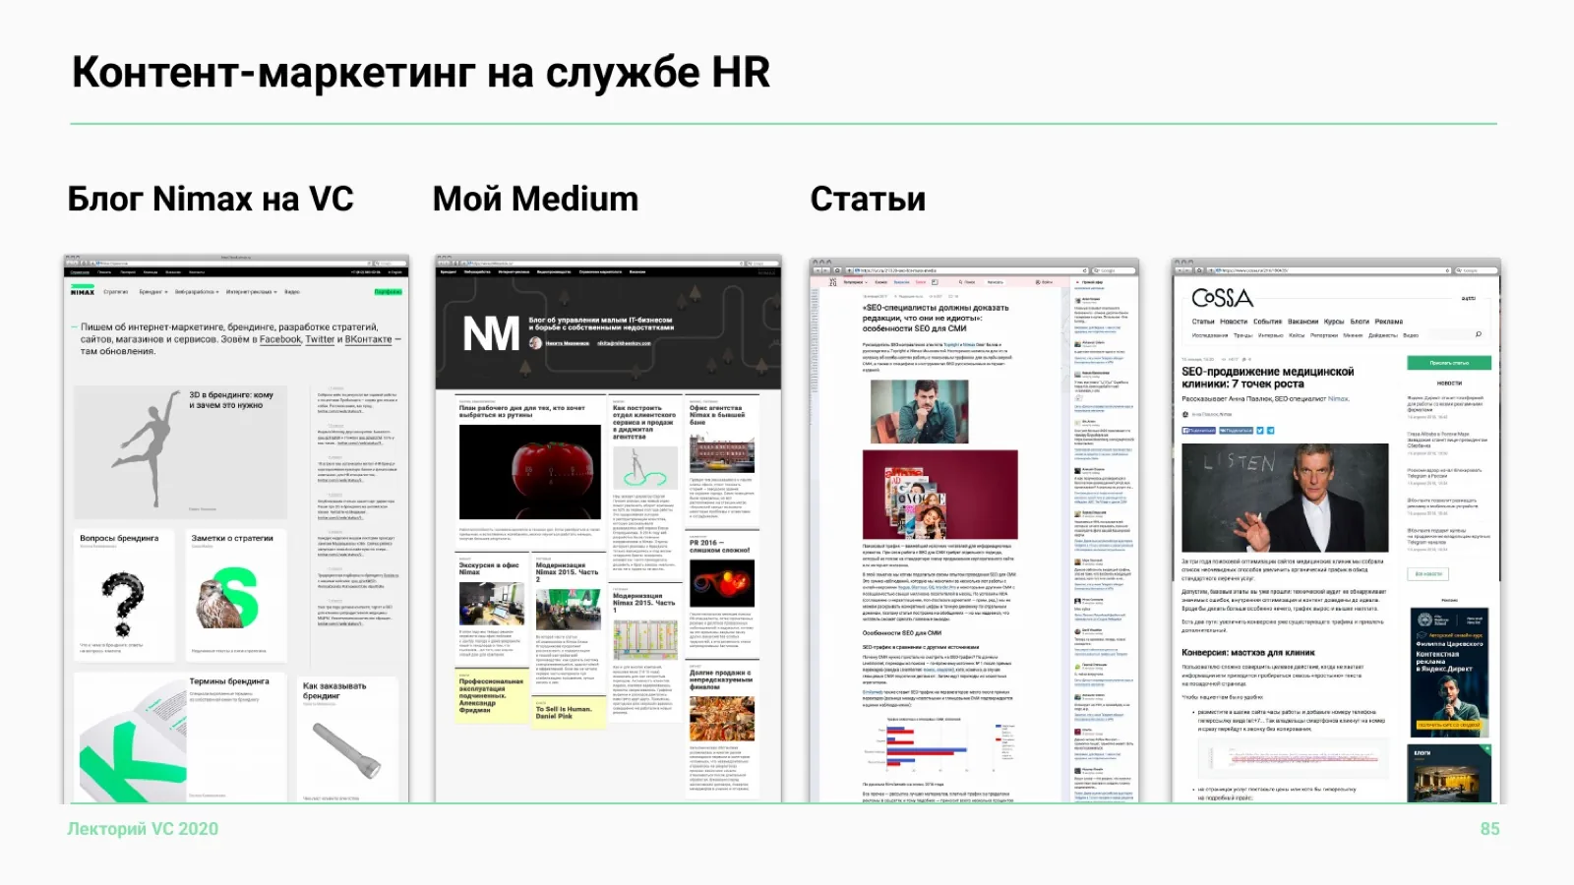Open the Заметки о стратегии card with the bird
Viewport: 1574px width, 885px height.
point(236,596)
